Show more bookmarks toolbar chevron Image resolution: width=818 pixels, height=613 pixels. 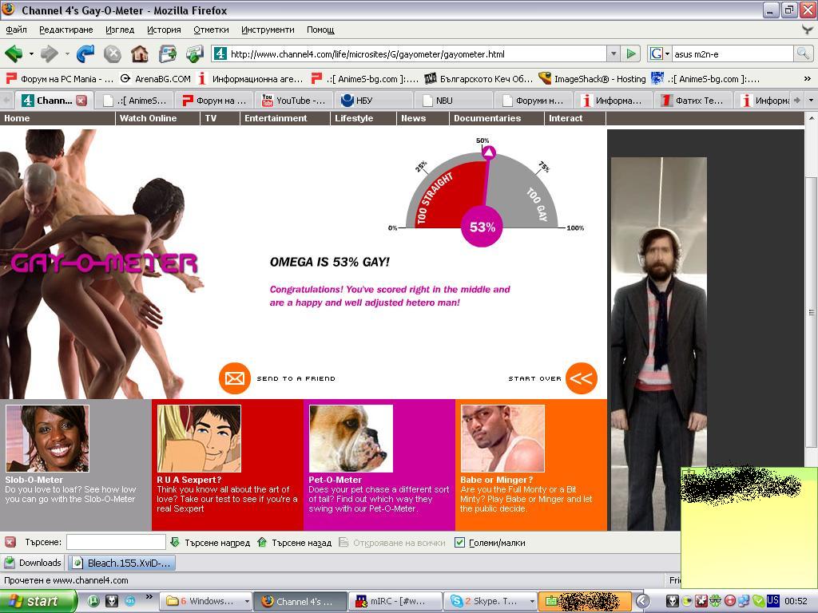click(807, 79)
